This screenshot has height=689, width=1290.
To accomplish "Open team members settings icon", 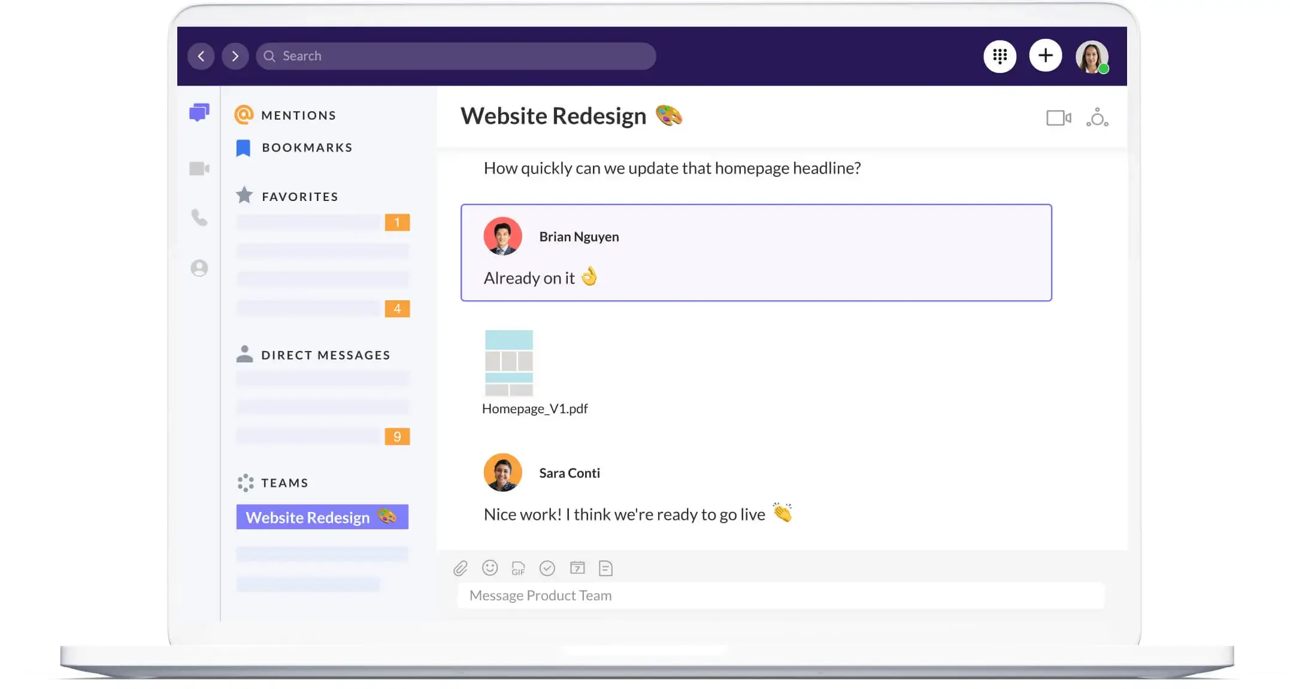I will [x=1097, y=118].
